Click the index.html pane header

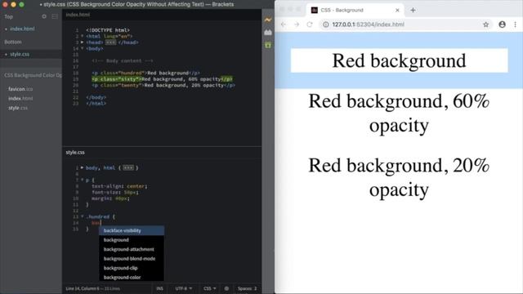point(78,15)
